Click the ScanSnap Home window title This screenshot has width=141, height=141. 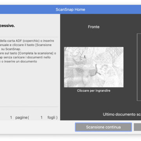coord(70,9)
